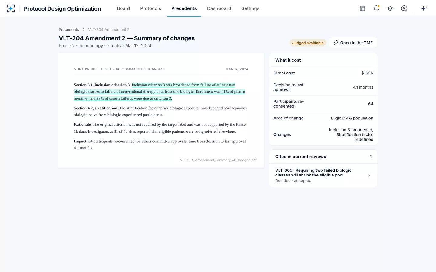The height and width of the screenshot is (272, 436).
Task: Click the Eligibility & population value
Action: 352,118
